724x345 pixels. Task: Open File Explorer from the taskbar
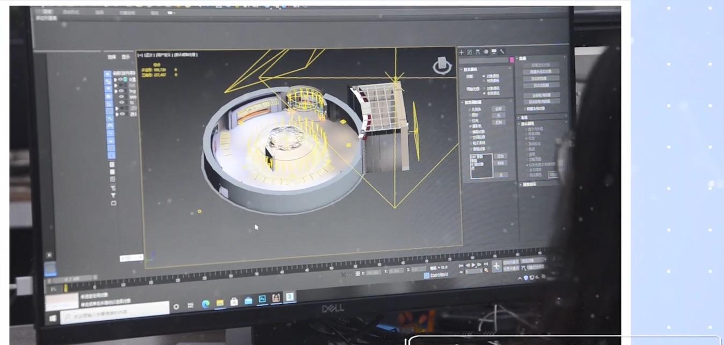[220, 303]
